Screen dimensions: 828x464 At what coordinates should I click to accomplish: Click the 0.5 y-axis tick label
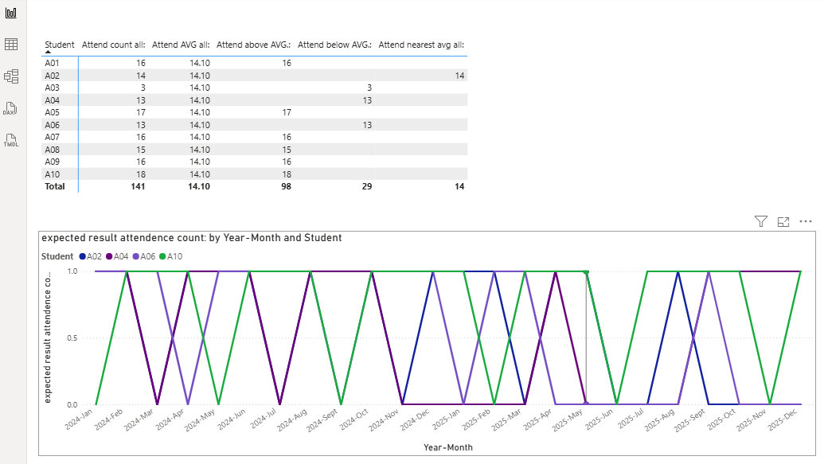[x=72, y=337]
